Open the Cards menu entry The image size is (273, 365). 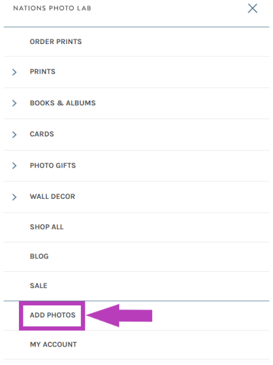click(42, 134)
